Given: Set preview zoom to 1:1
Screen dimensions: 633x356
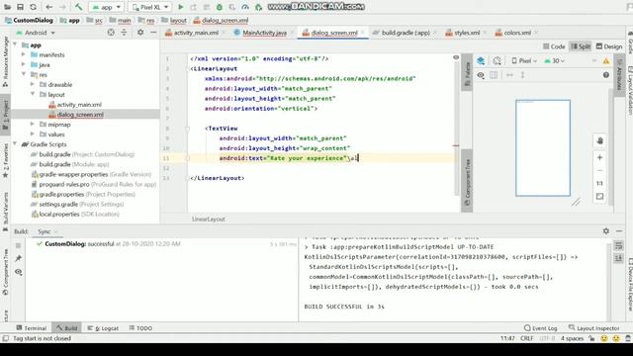Looking at the screenshot, I should 600,183.
